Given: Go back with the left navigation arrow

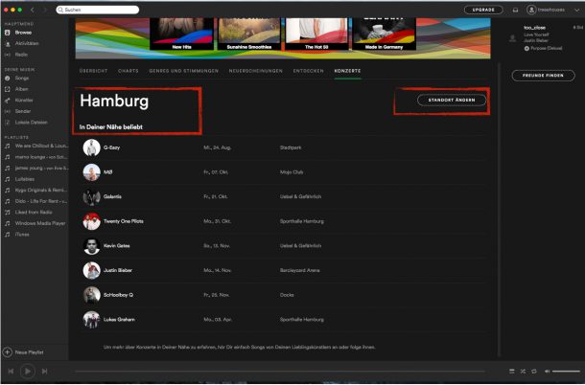Looking at the screenshot, I should pyautogui.click(x=33, y=10).
